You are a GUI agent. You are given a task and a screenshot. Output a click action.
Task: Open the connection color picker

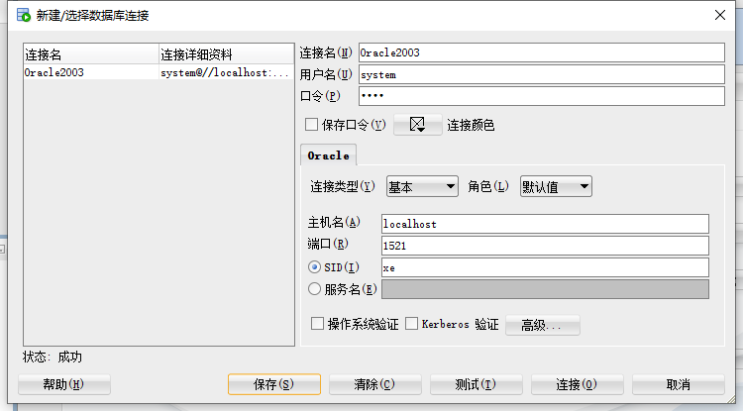pyautogui.click(x=417, y=125)
